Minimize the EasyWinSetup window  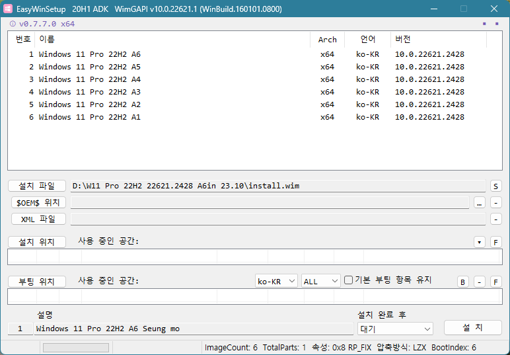(x=433, y=9)
